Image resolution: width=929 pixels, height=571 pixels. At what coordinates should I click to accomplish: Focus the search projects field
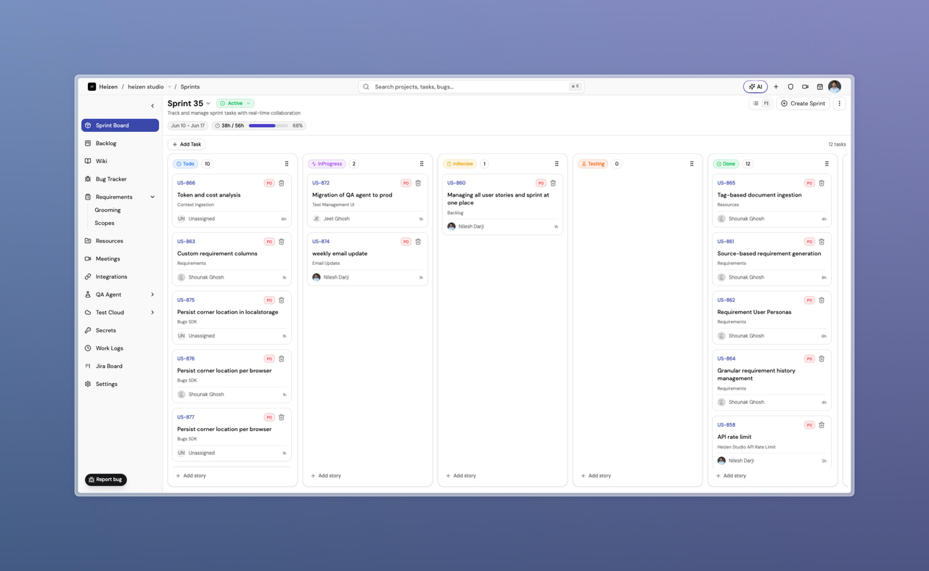471,86
